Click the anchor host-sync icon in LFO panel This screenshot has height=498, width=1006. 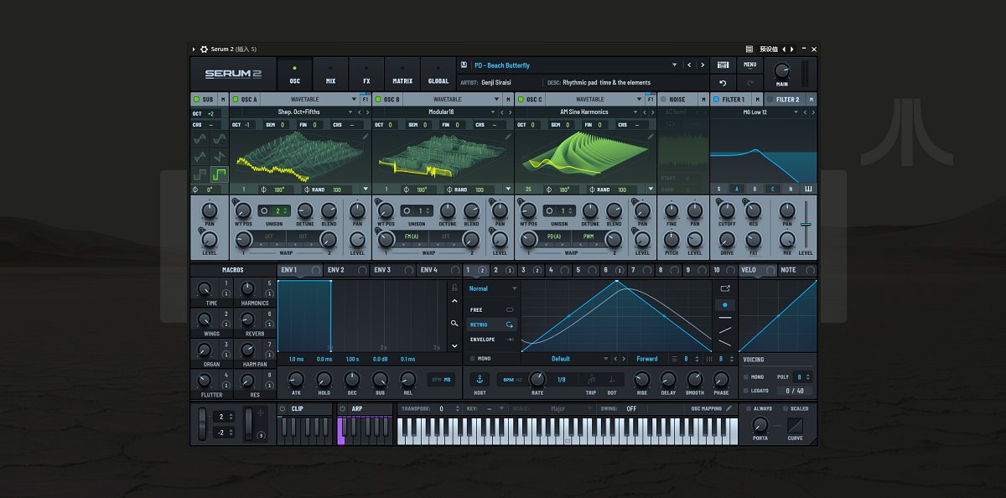[x=480, y=380]
